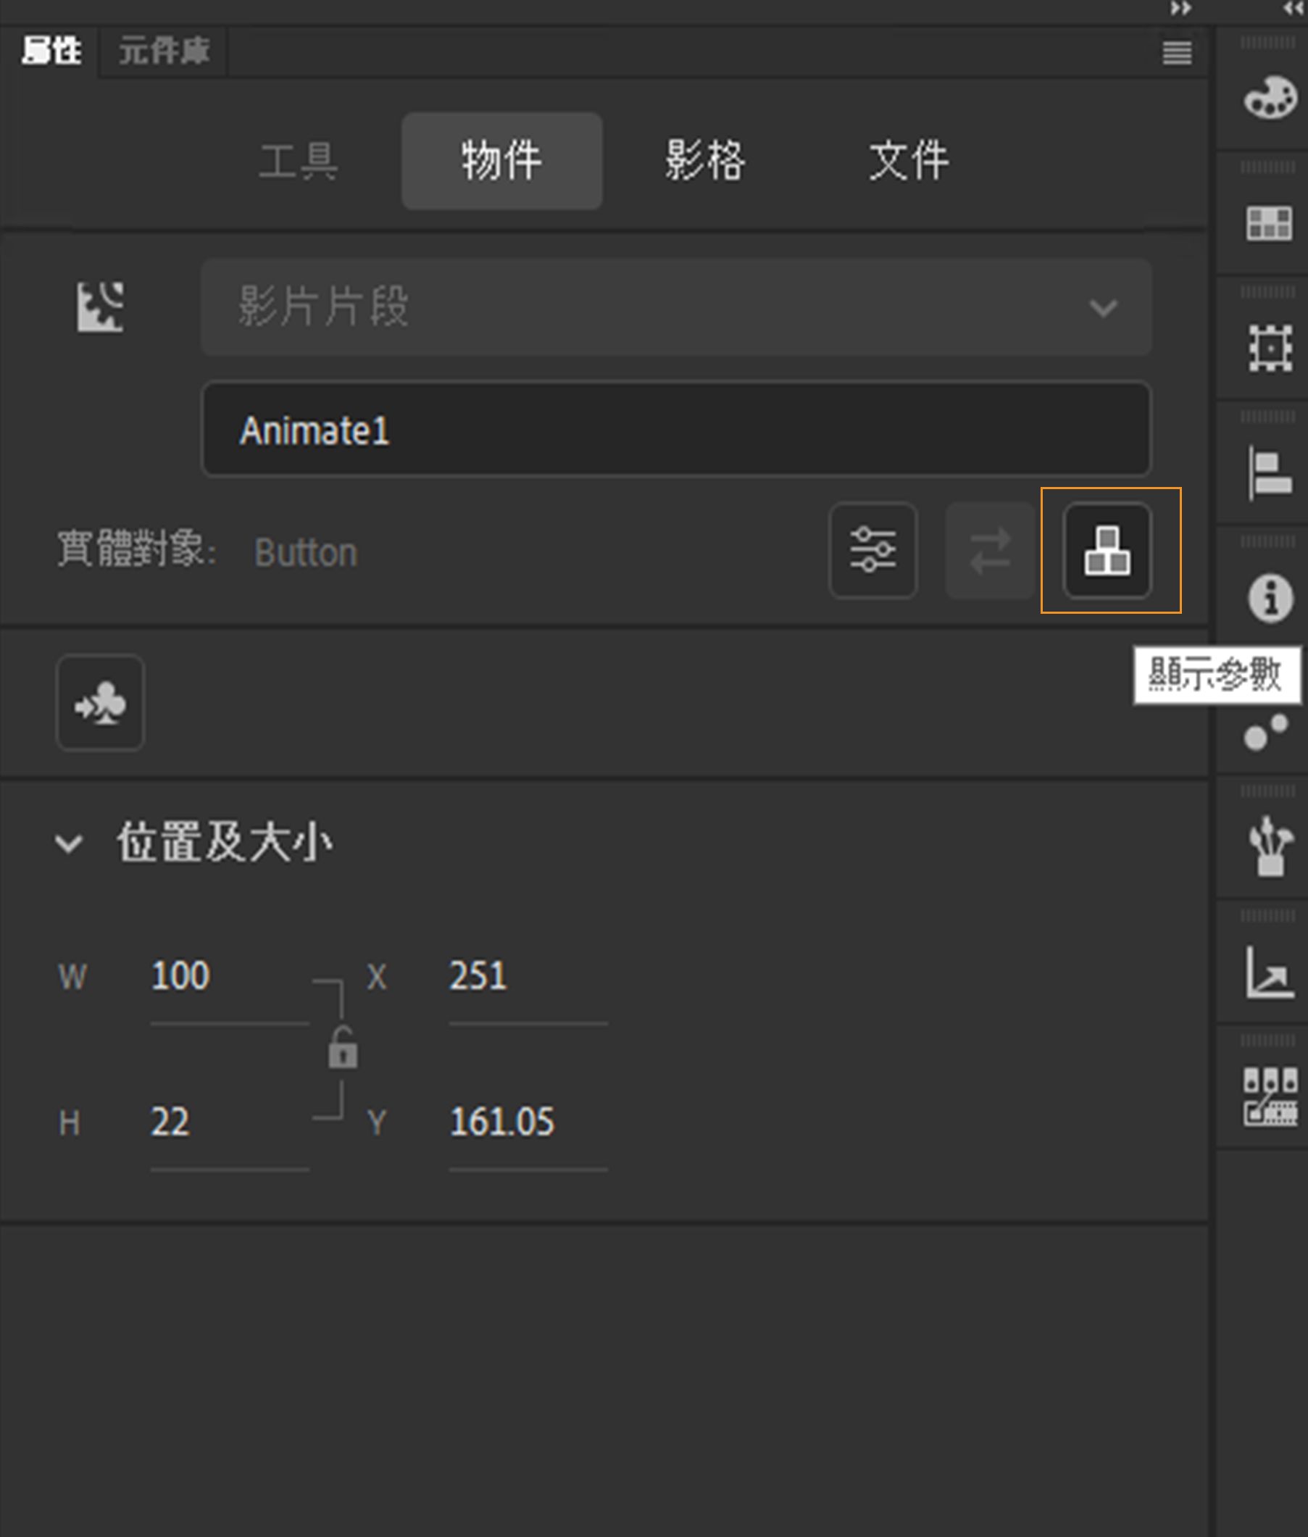Click the swap symbol arrows button

[991, 552]
